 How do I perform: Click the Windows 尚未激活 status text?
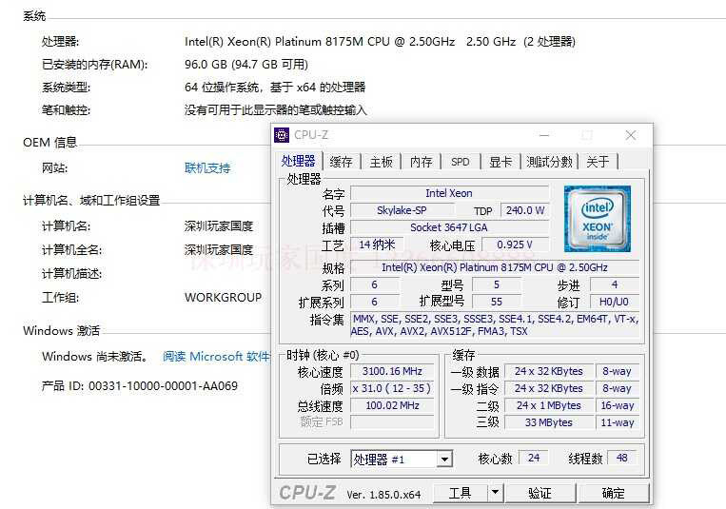coord(95,356)
